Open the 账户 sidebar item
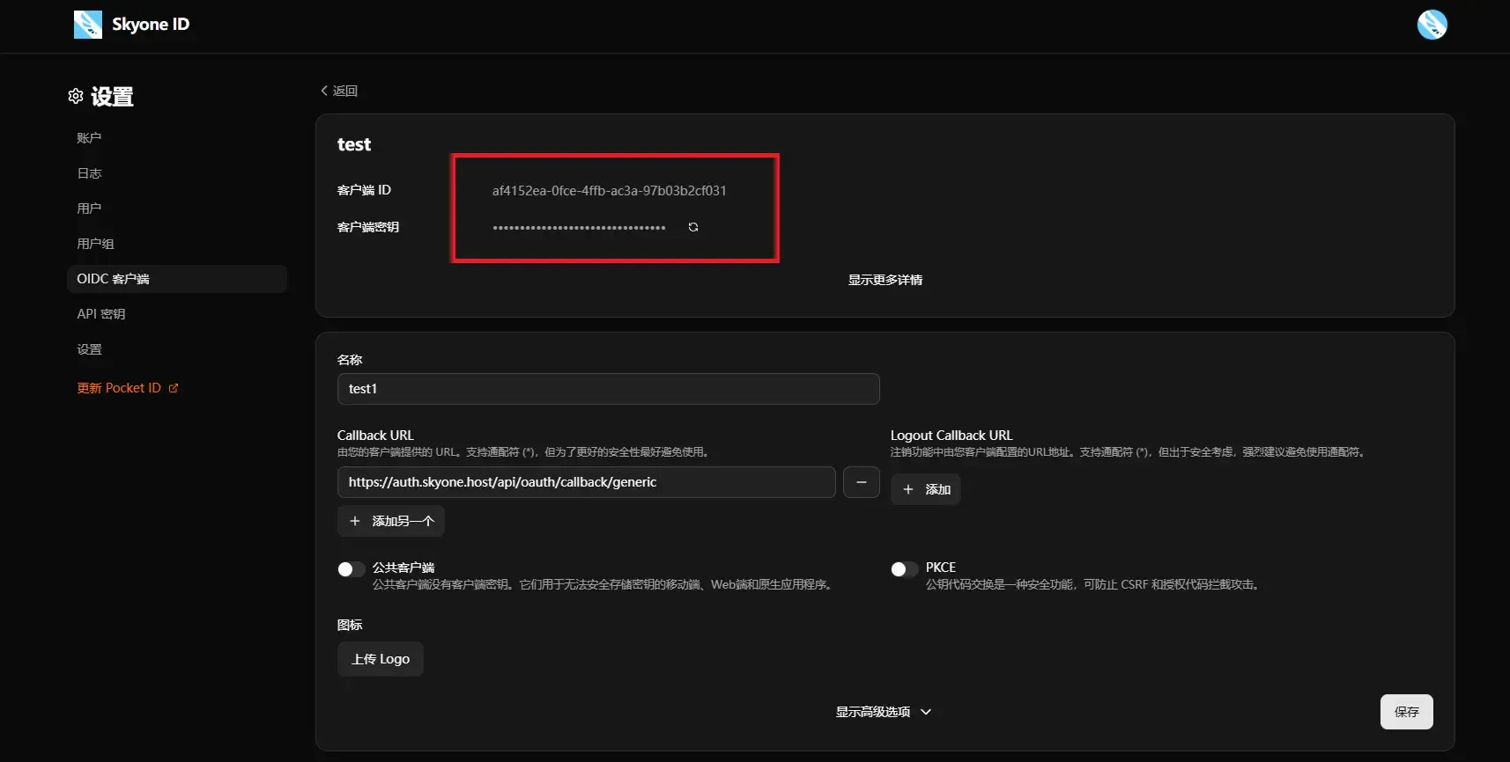Image resolution: width=1510 pixels, height=762 pixels. tap(89, 138)
